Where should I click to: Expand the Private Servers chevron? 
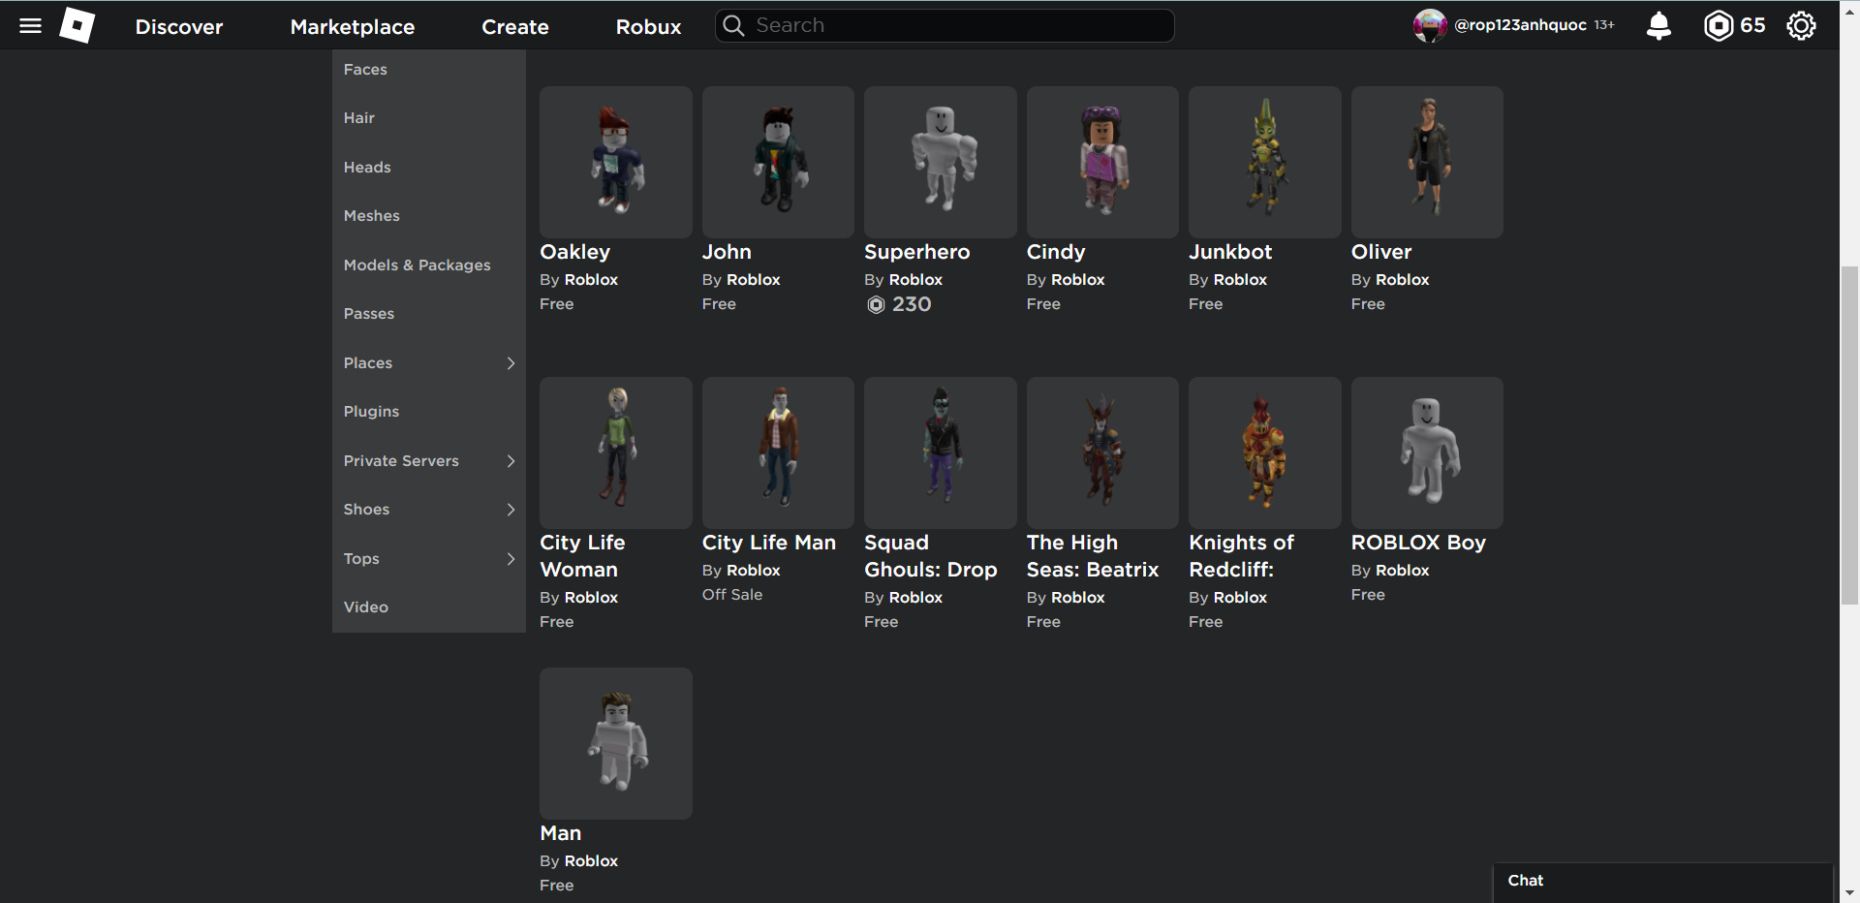coord(511,461)
